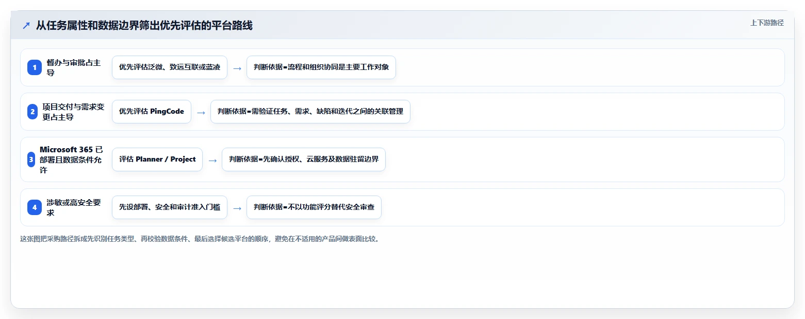Image resolution: width=805 pixels, height=319 pixels.
Task: Click the 上下游路径 label
Action: pos(767,23)
